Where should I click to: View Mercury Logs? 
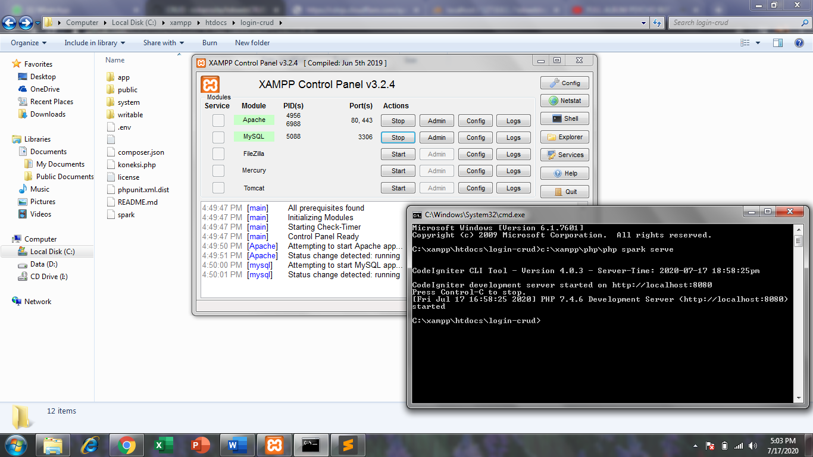click(514, 171)
